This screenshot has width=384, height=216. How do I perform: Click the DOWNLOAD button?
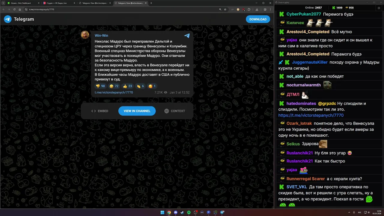(x=258, y=19)
